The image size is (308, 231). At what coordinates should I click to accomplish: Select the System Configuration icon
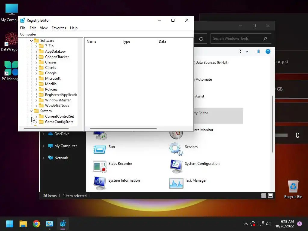(176, 166)
